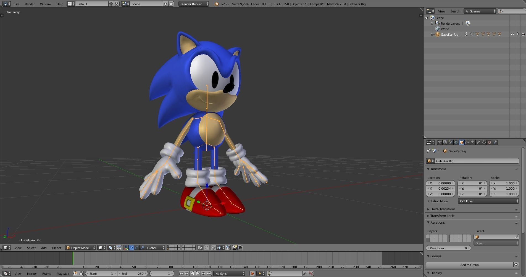Open the No Sync playback dropdown
The height and width of the screenshot is (277, 526).
[229, 273]
